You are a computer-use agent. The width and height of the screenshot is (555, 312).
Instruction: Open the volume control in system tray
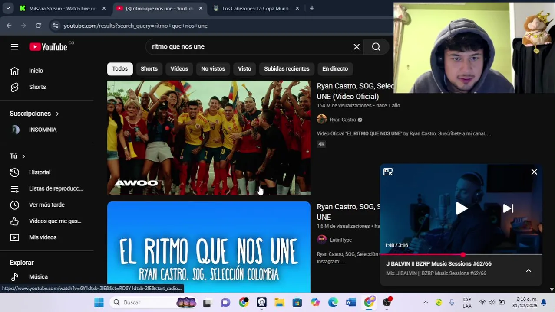(492, 302)
